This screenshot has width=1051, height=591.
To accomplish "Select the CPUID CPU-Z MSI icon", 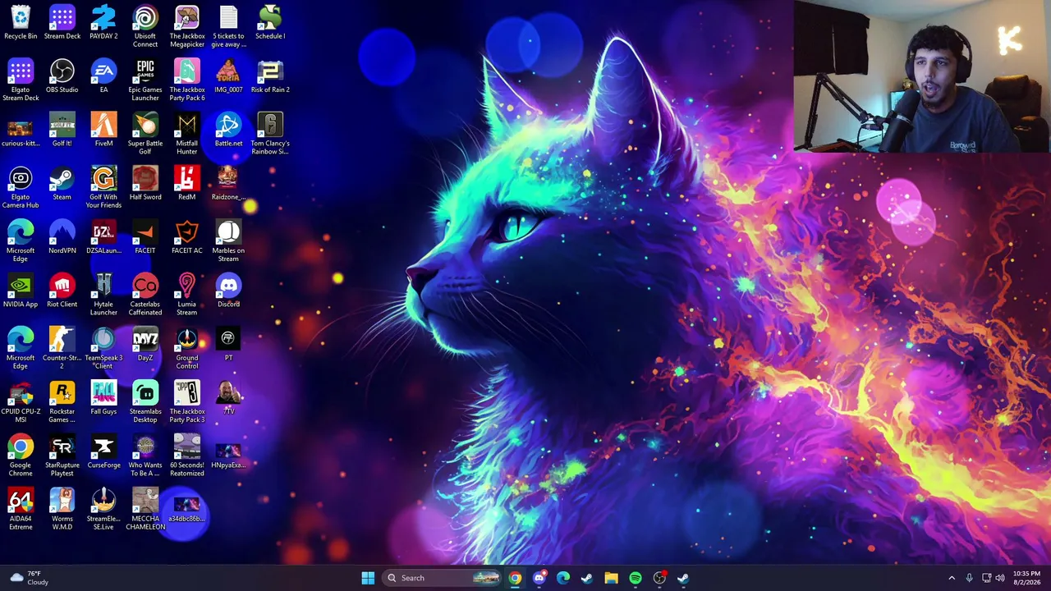I will tap(21, 402).
